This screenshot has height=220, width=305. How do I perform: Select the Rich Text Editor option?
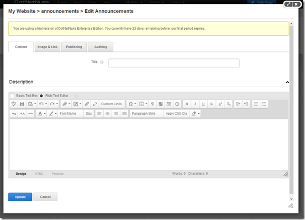[x=41, y=96]
